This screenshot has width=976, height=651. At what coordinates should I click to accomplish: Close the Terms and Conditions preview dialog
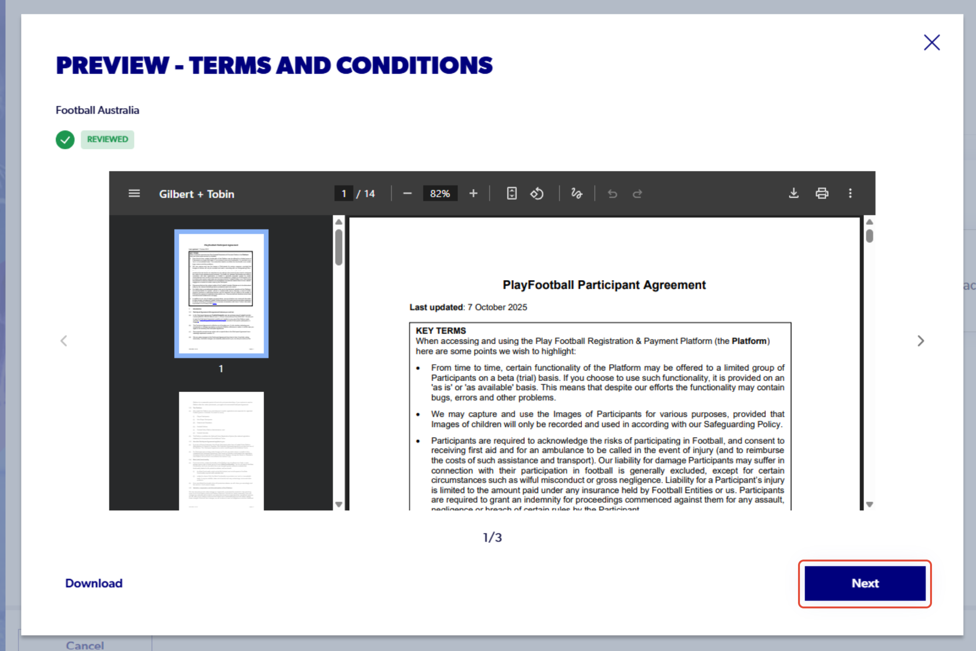click(x=932, y=43)
